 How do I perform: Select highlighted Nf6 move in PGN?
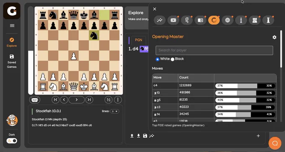click(144, 49)
